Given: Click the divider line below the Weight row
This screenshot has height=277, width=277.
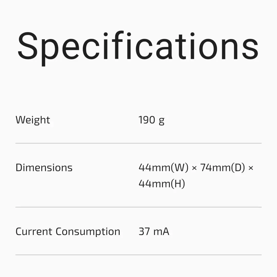Looking at the screenshot, I should (138, 143).
